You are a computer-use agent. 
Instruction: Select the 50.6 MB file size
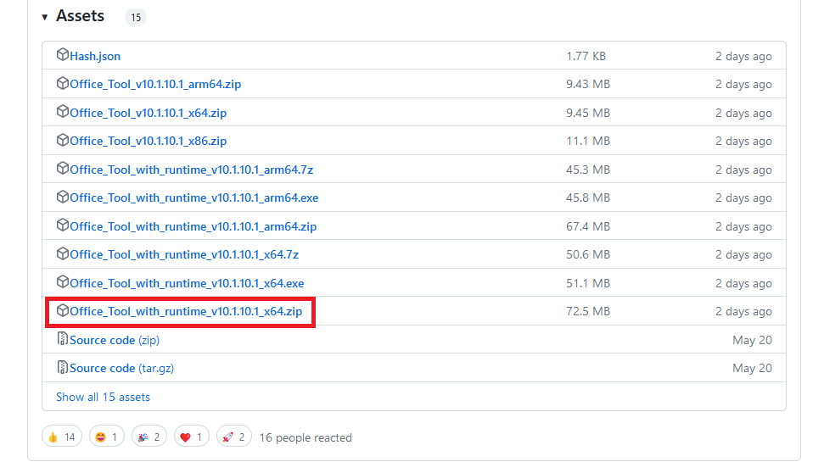(588, 255)
